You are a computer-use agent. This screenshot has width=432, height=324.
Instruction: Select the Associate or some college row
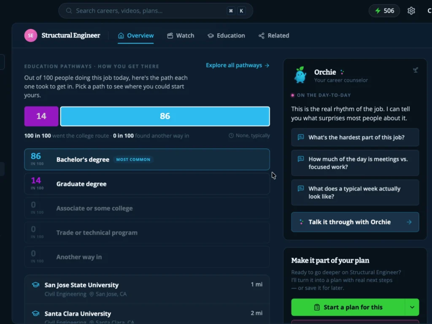[x=147, y=208]
